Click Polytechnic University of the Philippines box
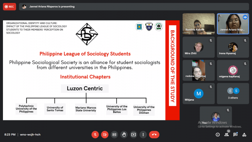Screen dimensions: 252x142 pyautogui.click(x=26, y=109)
